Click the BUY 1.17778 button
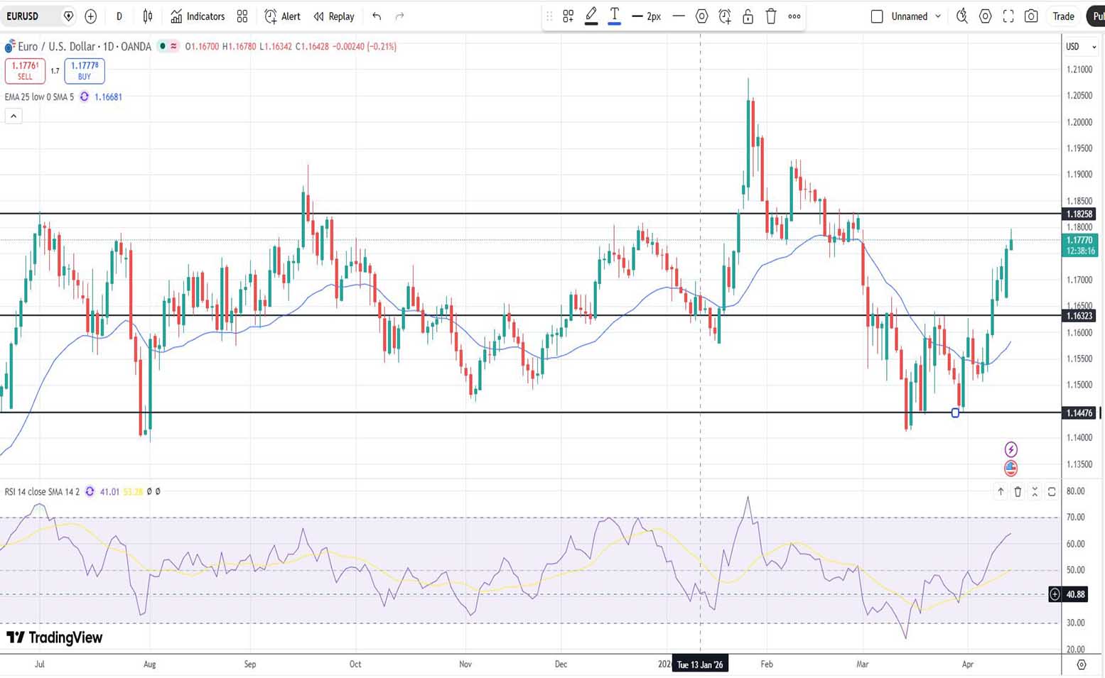This screenshot has width=1105, height=678. (x=85, y=71)
